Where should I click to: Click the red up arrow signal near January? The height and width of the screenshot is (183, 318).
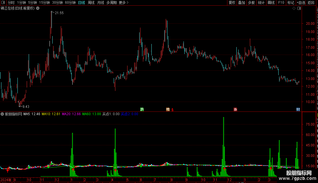73,169
